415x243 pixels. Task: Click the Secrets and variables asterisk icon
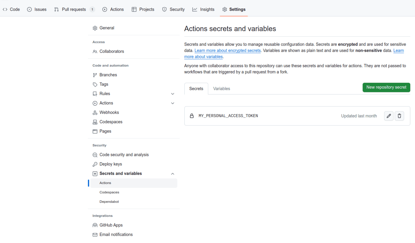tap(95, 174)
